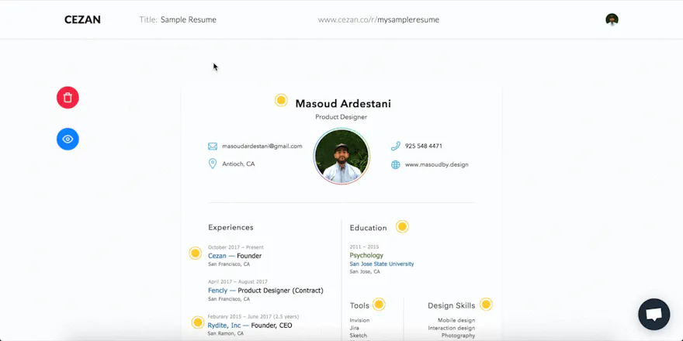Click yellow dot beside Masoud Ardestani name
Image resolution: width=683 pixels, height=341 pixels.
click(281, 101)
